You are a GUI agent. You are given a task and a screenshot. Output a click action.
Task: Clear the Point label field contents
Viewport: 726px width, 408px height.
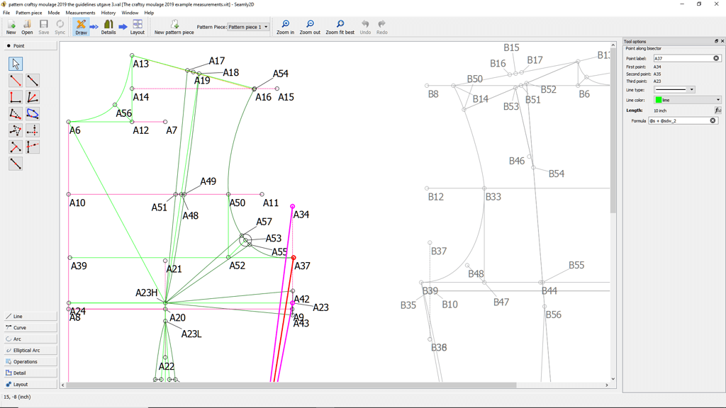click(716, 58)
